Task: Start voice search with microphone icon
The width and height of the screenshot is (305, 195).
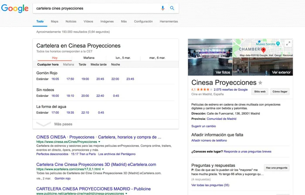Action: pyautogui.click(x=163, y=8)
